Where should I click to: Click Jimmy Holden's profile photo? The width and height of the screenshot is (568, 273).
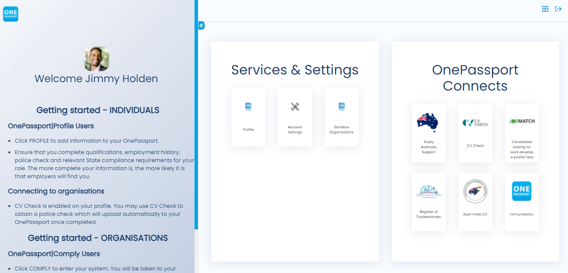(96, 59)
